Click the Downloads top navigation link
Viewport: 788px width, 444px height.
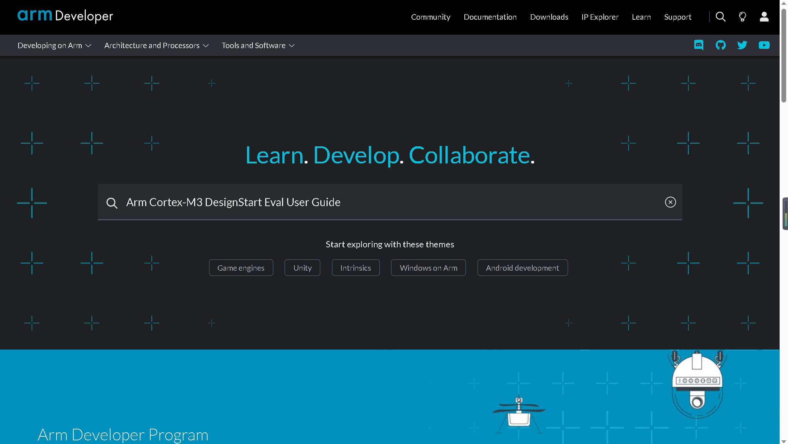click(x=549, y=17)
